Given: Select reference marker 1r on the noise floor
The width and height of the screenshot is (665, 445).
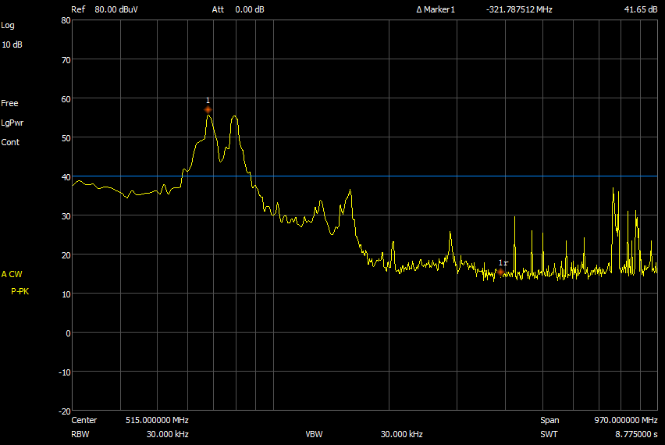Looking at the screenshot, I should tap(501, 272).
